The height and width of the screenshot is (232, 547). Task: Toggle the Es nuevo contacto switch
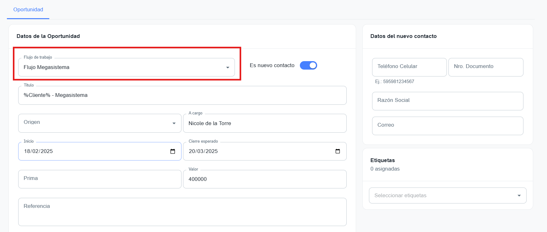(308, 65)
